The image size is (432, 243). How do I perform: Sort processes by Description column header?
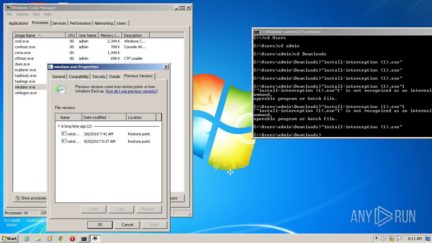pos(136,35)
